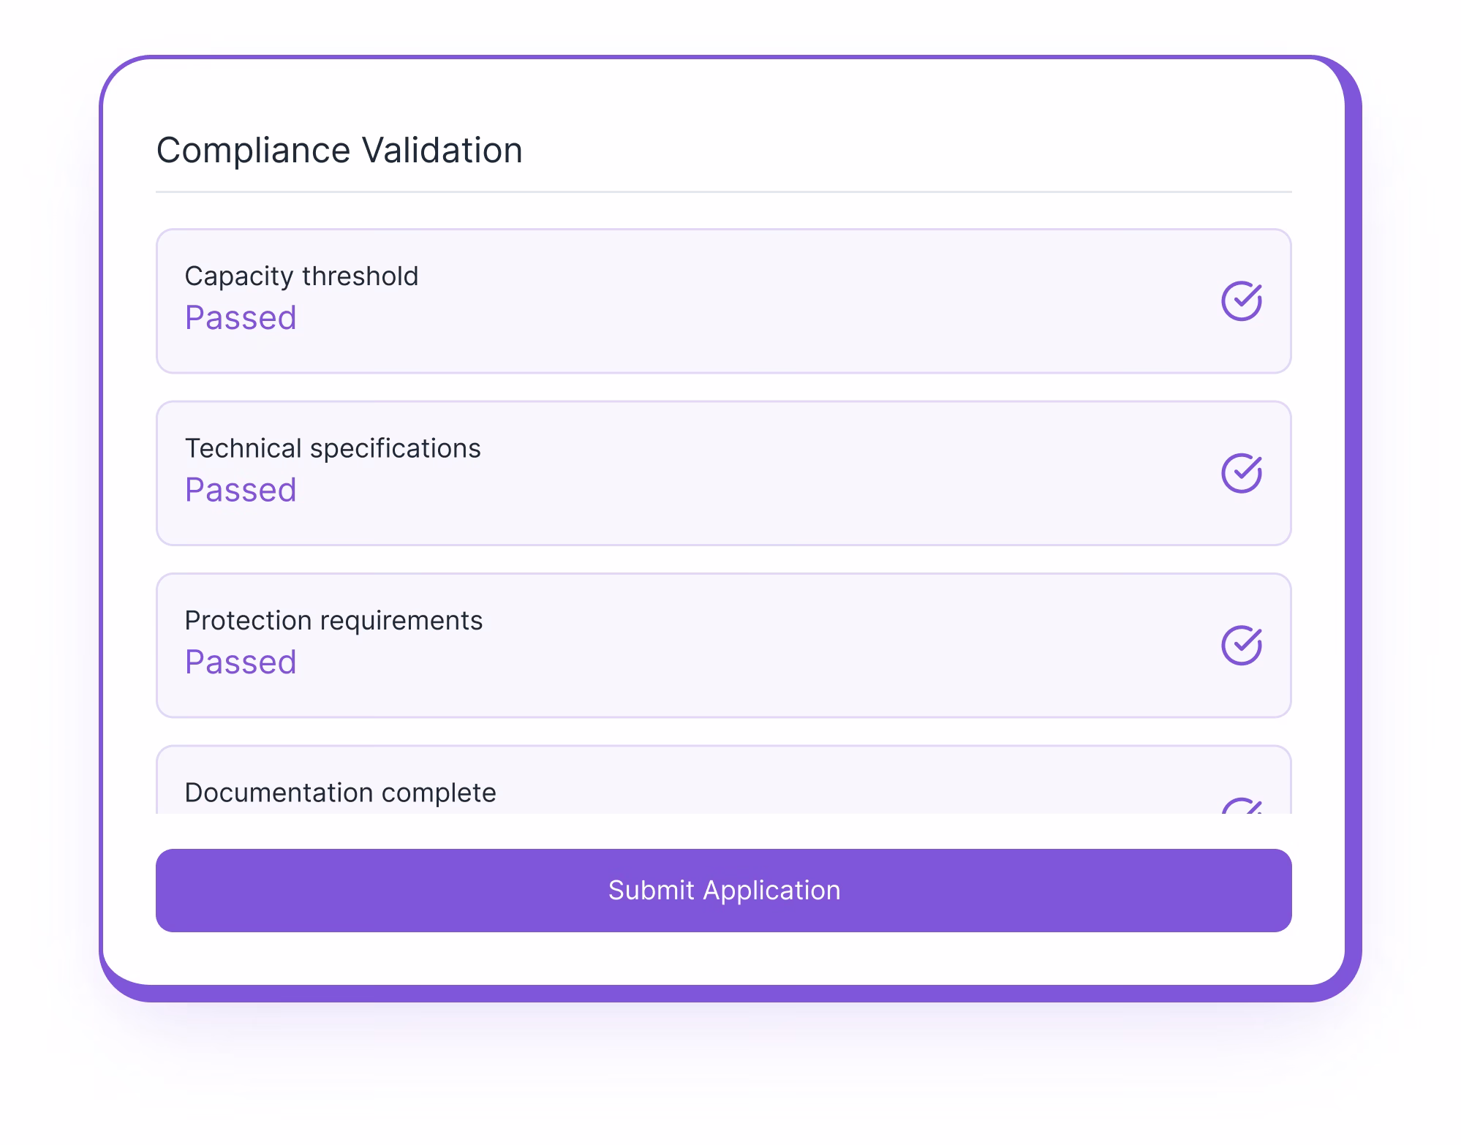Click Passed under Capacity threshold
This screenshot has width=1461, height=1145.
point(241,317)
